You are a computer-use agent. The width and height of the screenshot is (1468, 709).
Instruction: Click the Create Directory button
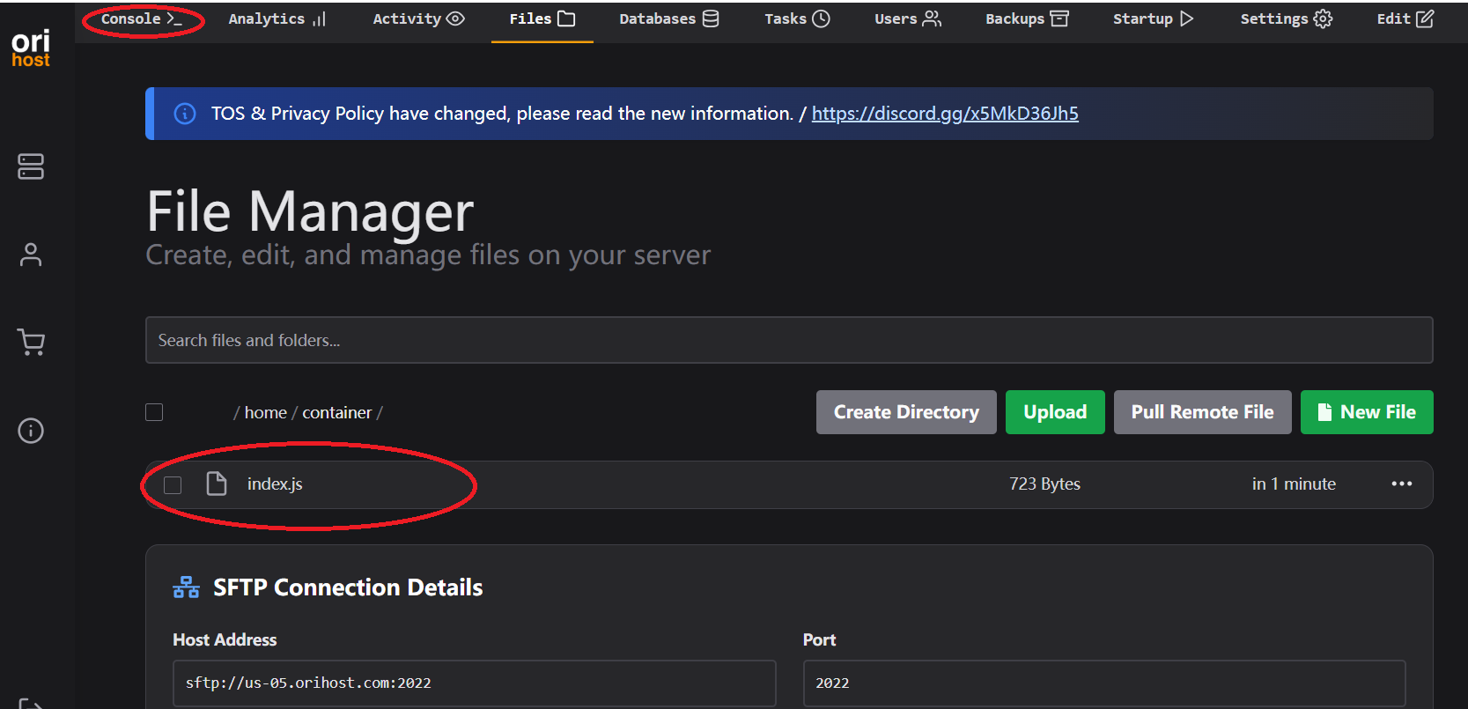point(905,412)
